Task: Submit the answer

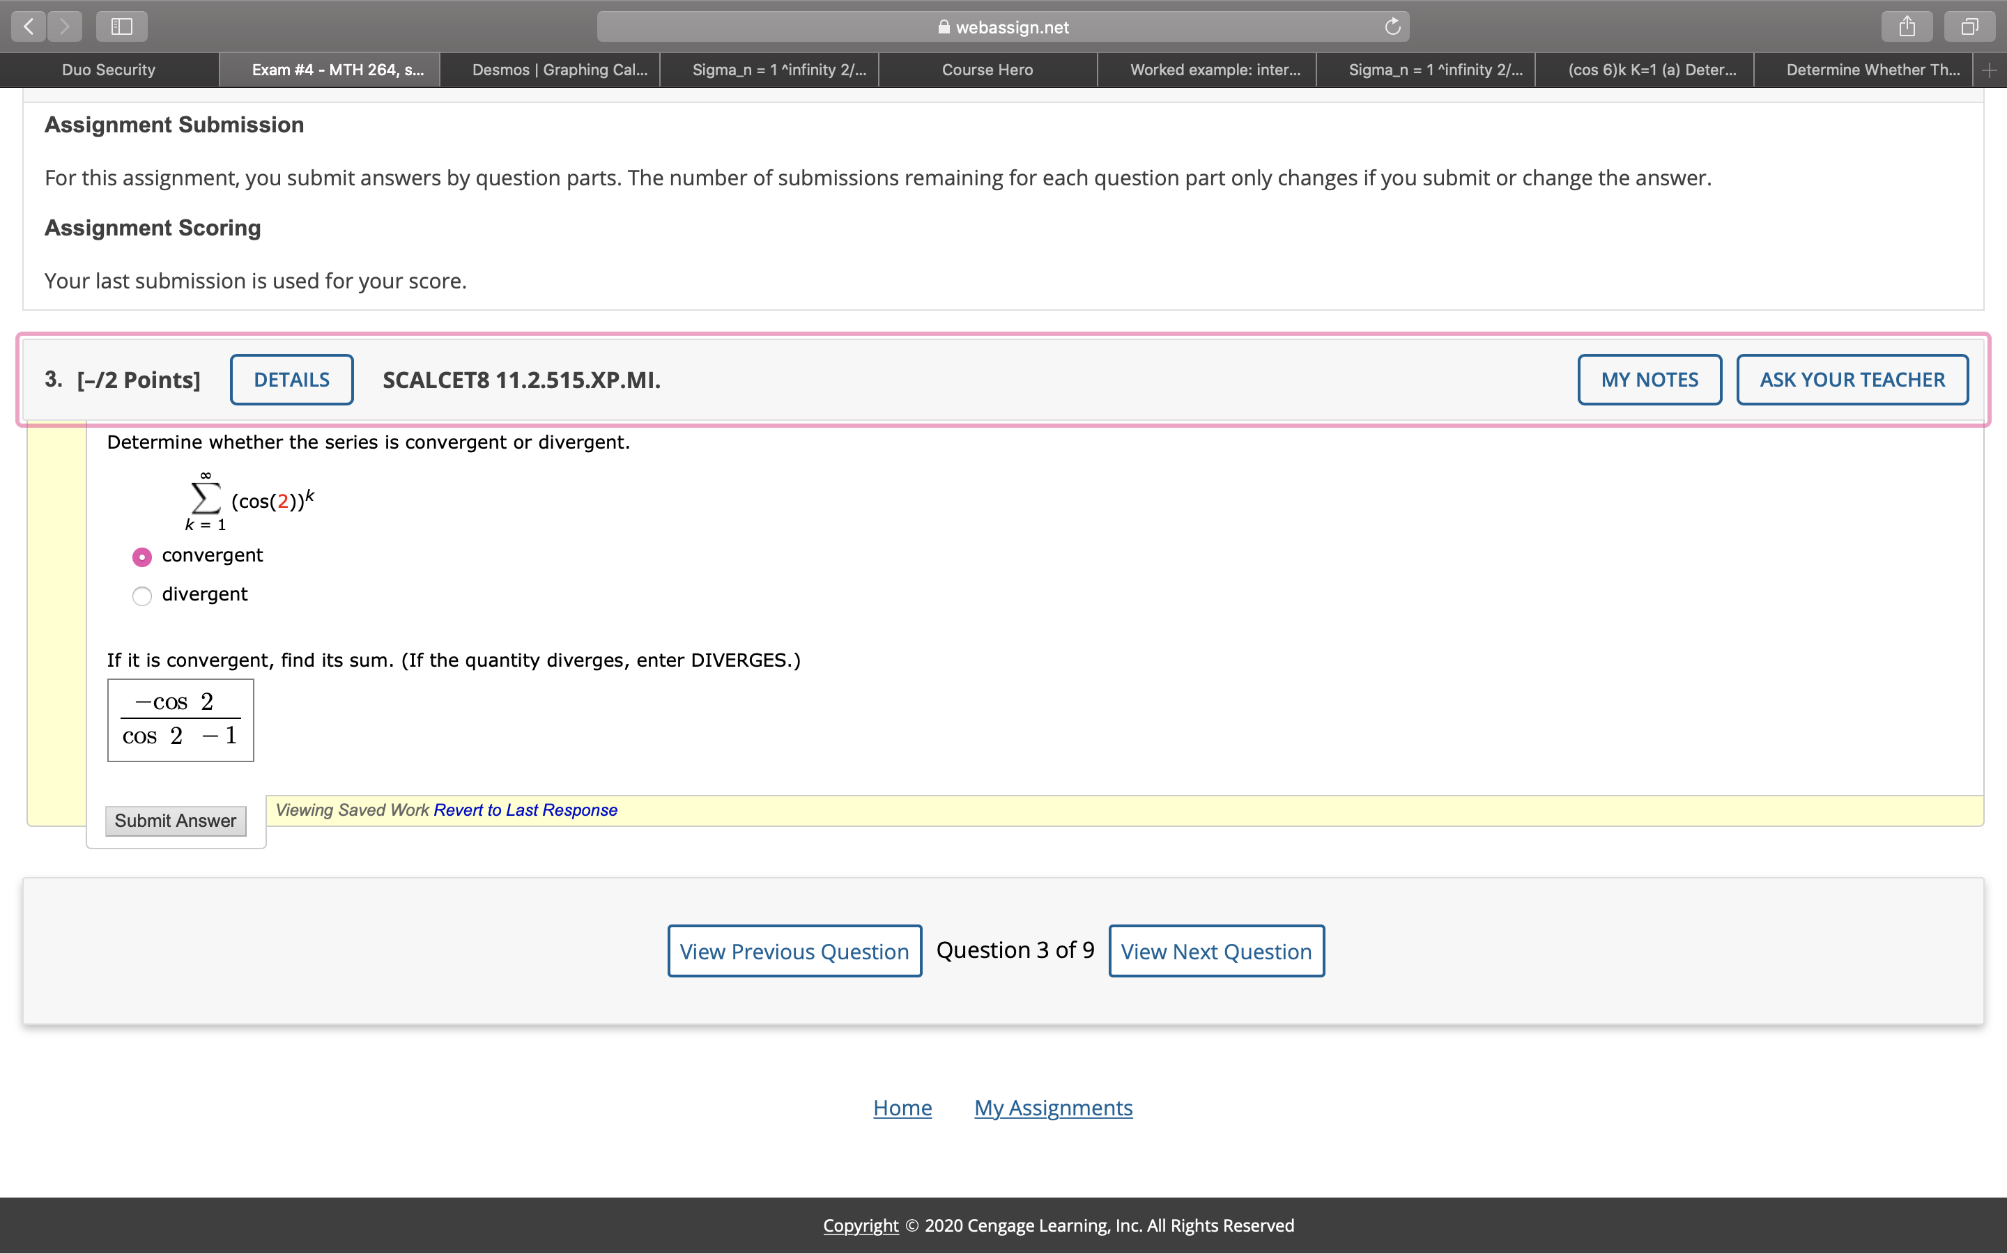Action: coord(176,821)
